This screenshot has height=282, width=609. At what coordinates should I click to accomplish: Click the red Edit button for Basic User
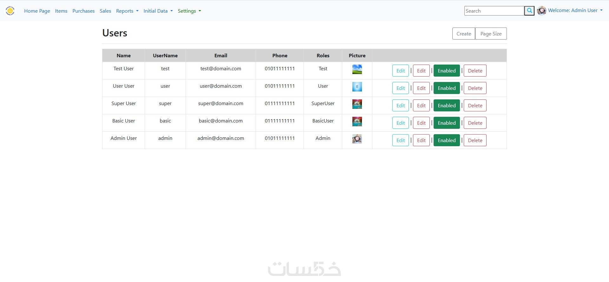(x=421, y=123)
